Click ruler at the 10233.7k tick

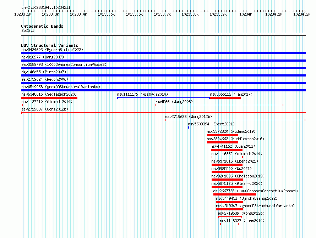pos(162,14)
